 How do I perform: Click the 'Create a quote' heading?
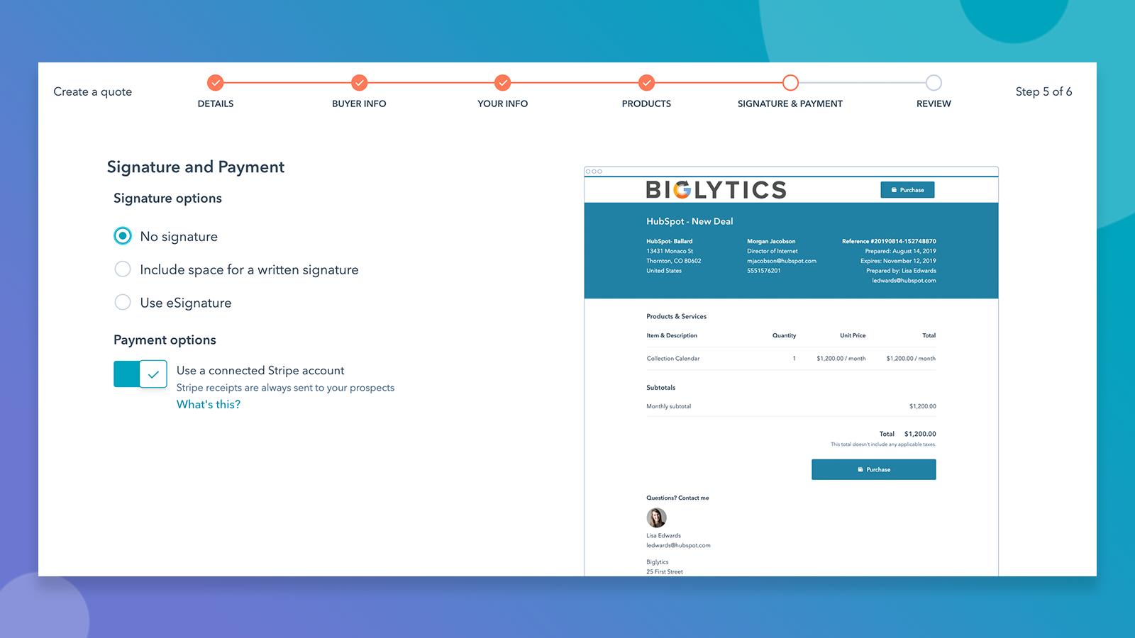click(93, 91)
